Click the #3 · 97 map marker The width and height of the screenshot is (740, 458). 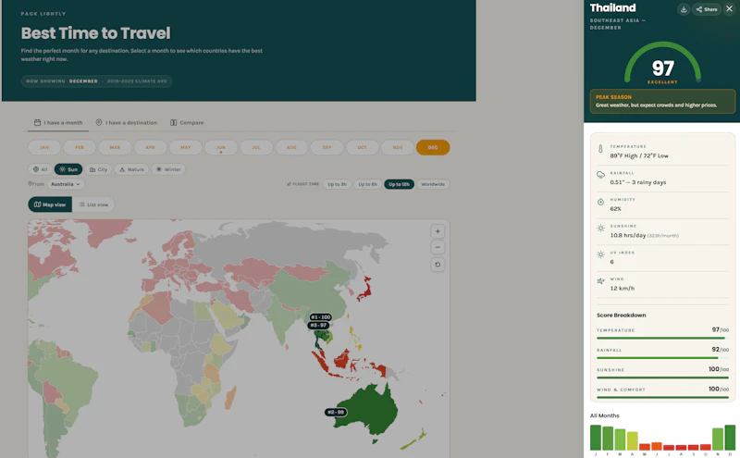[318, 326]
